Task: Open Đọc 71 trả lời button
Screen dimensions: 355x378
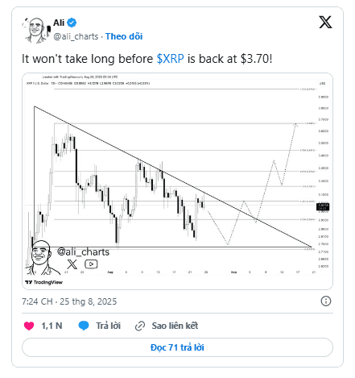Action: pos(177,347)
